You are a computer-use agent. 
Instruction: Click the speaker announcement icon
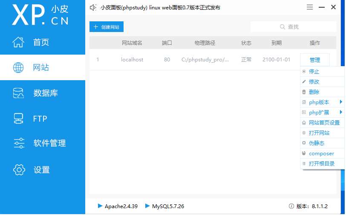click(x=93, y=8)
